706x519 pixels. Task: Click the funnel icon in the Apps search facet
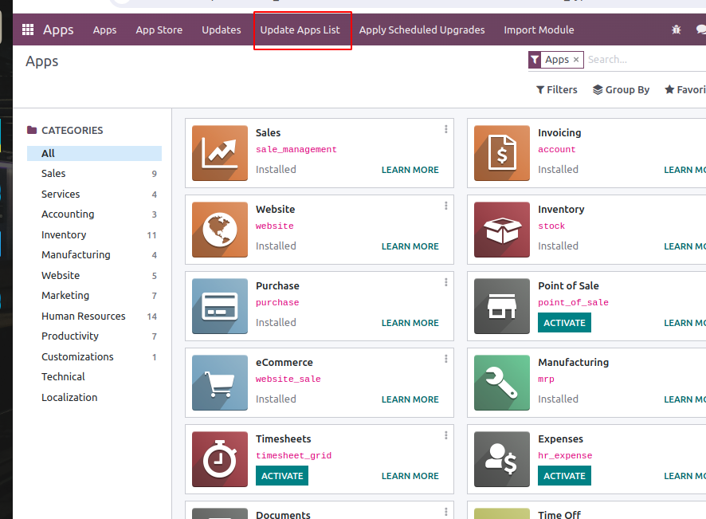point(535,60)
